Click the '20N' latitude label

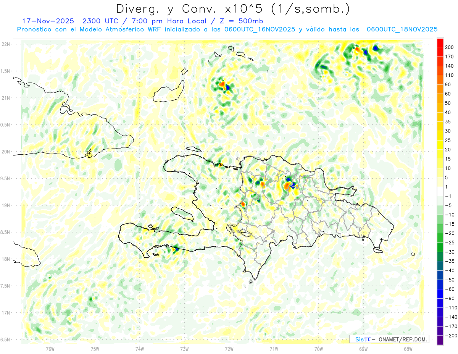click(6, 152)
